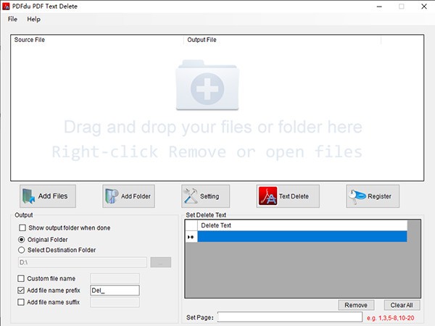The image size is (435, 326).
Task: Click the Set Page input field
Action: 290,317
